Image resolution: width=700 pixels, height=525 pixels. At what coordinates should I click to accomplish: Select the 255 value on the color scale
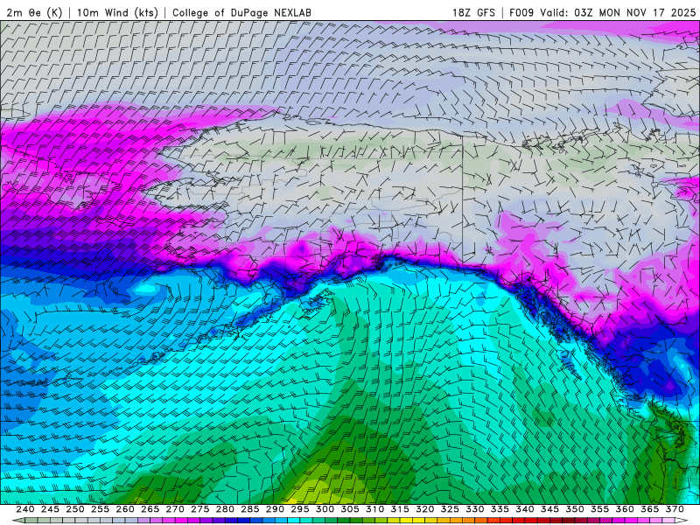pyautogui.click(x=100, y=509)
